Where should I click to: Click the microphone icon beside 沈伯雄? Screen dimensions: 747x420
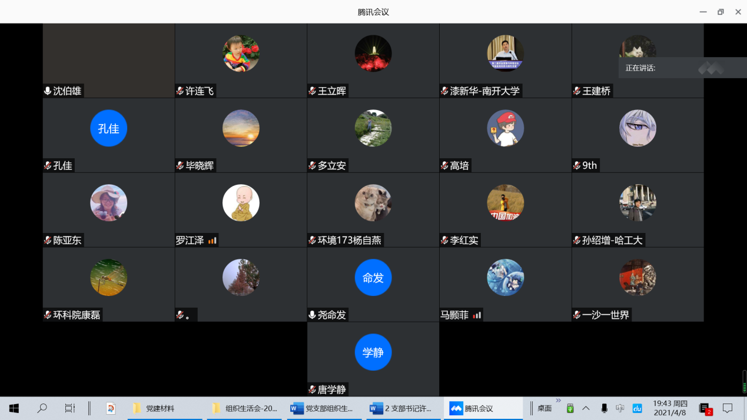coord(48,91)
